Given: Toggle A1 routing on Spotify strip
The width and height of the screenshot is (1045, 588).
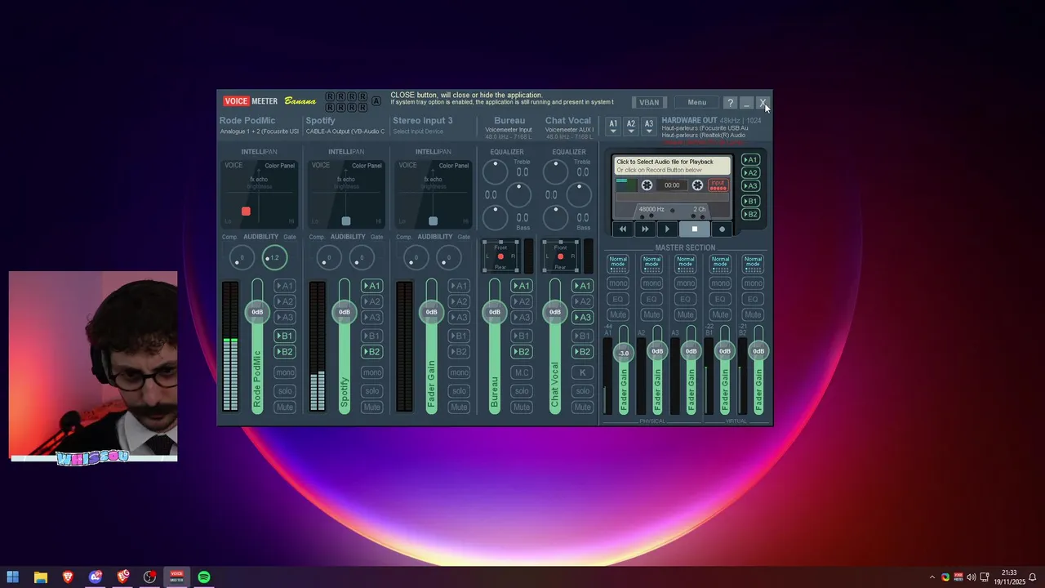Looking at the screenshot, I should 371,286.
